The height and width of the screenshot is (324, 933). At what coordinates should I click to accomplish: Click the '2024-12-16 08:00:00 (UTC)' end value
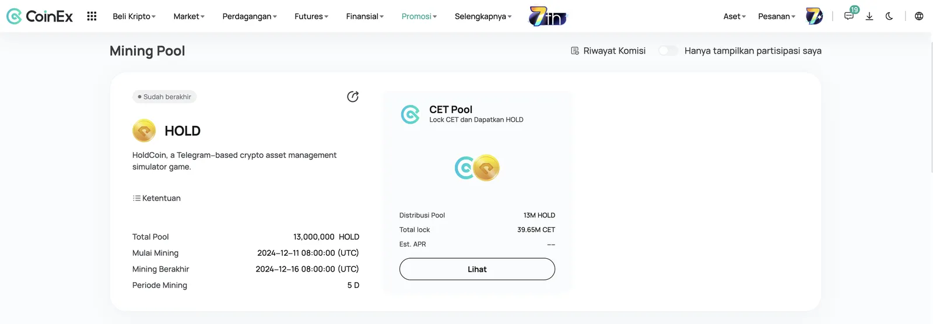307,269
